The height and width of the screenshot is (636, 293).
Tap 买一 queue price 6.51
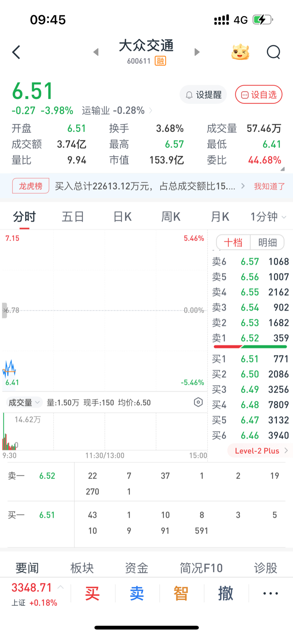pyautogui.click(x=47, y=515)
